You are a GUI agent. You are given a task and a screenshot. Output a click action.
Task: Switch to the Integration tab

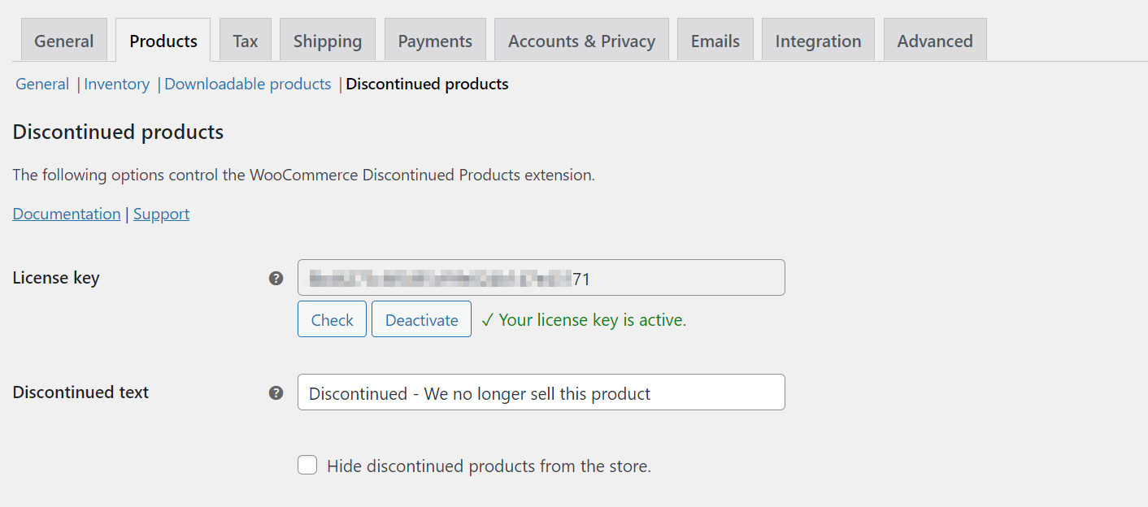[818, 39]
